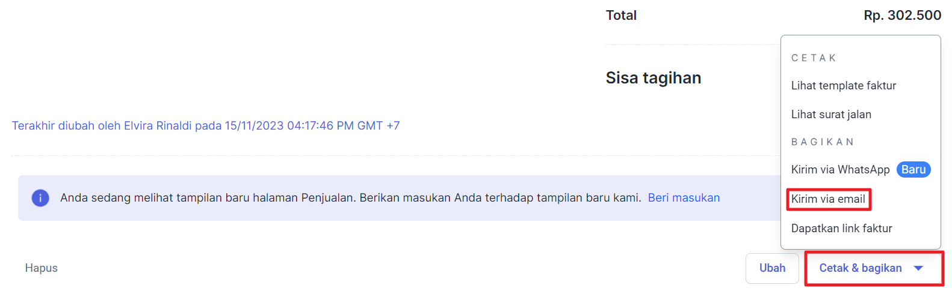Click the Ubah button

click(x=772, y=268)
